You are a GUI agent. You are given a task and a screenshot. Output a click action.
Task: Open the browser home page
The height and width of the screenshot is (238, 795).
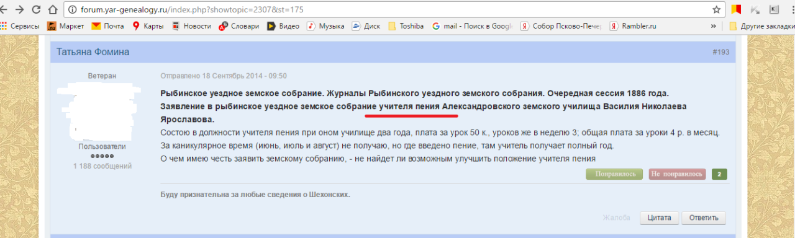pos(52,10)
